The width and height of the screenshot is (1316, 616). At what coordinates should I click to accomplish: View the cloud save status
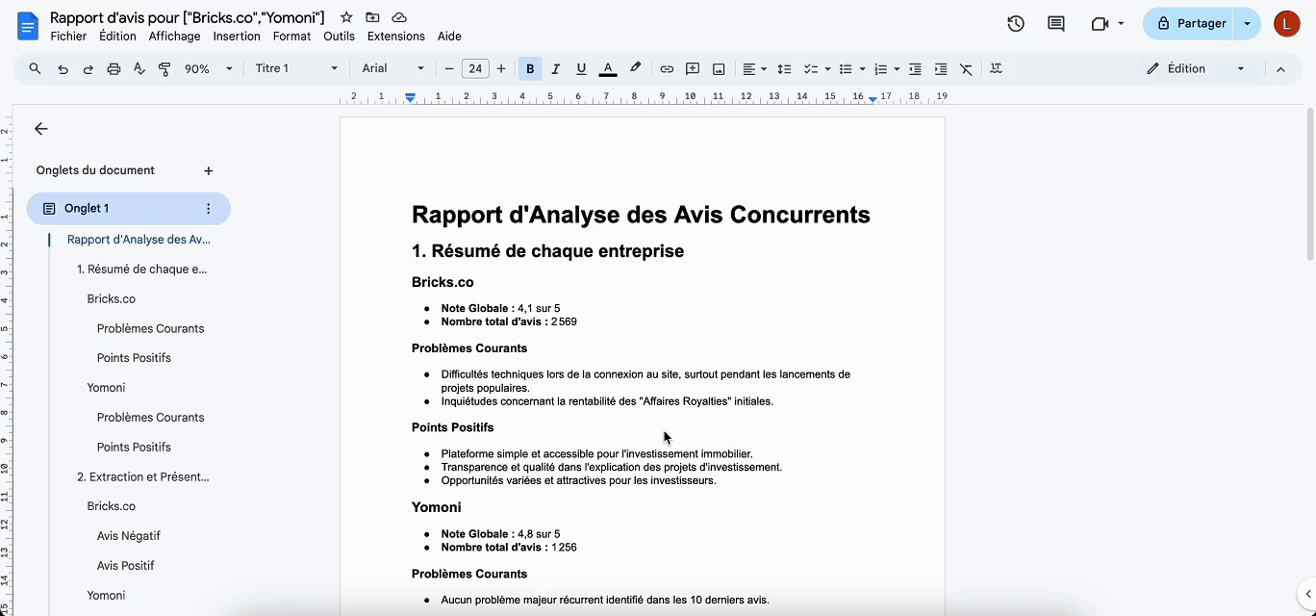[x=399, y=17]
